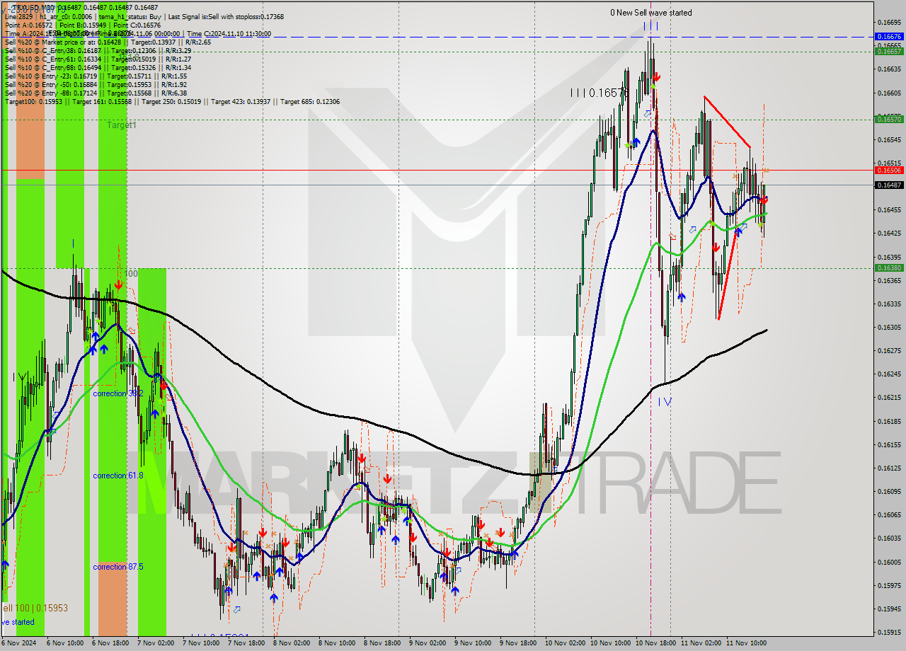
Task: Click the '9 Nov 18:00' time axis label
Action: point(519,643)
